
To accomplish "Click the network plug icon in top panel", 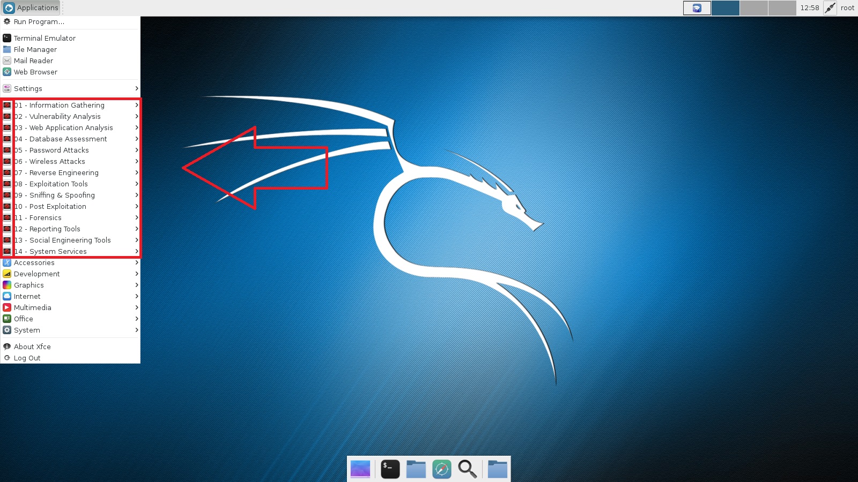I will click(830, 8).
